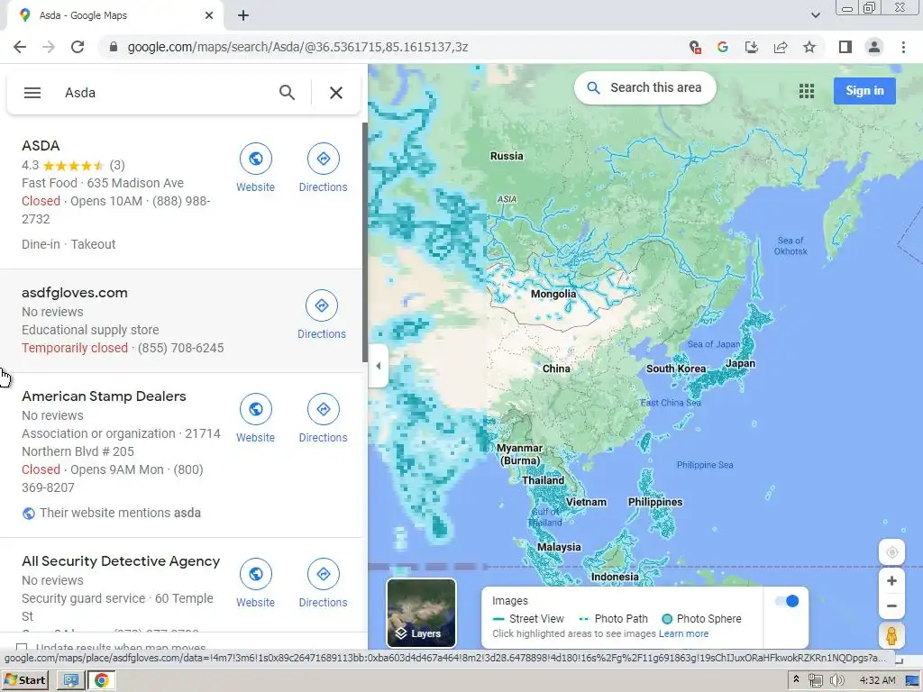Click the Pegman Street View icon
This screenshot has width=923, height=692.
891,635
